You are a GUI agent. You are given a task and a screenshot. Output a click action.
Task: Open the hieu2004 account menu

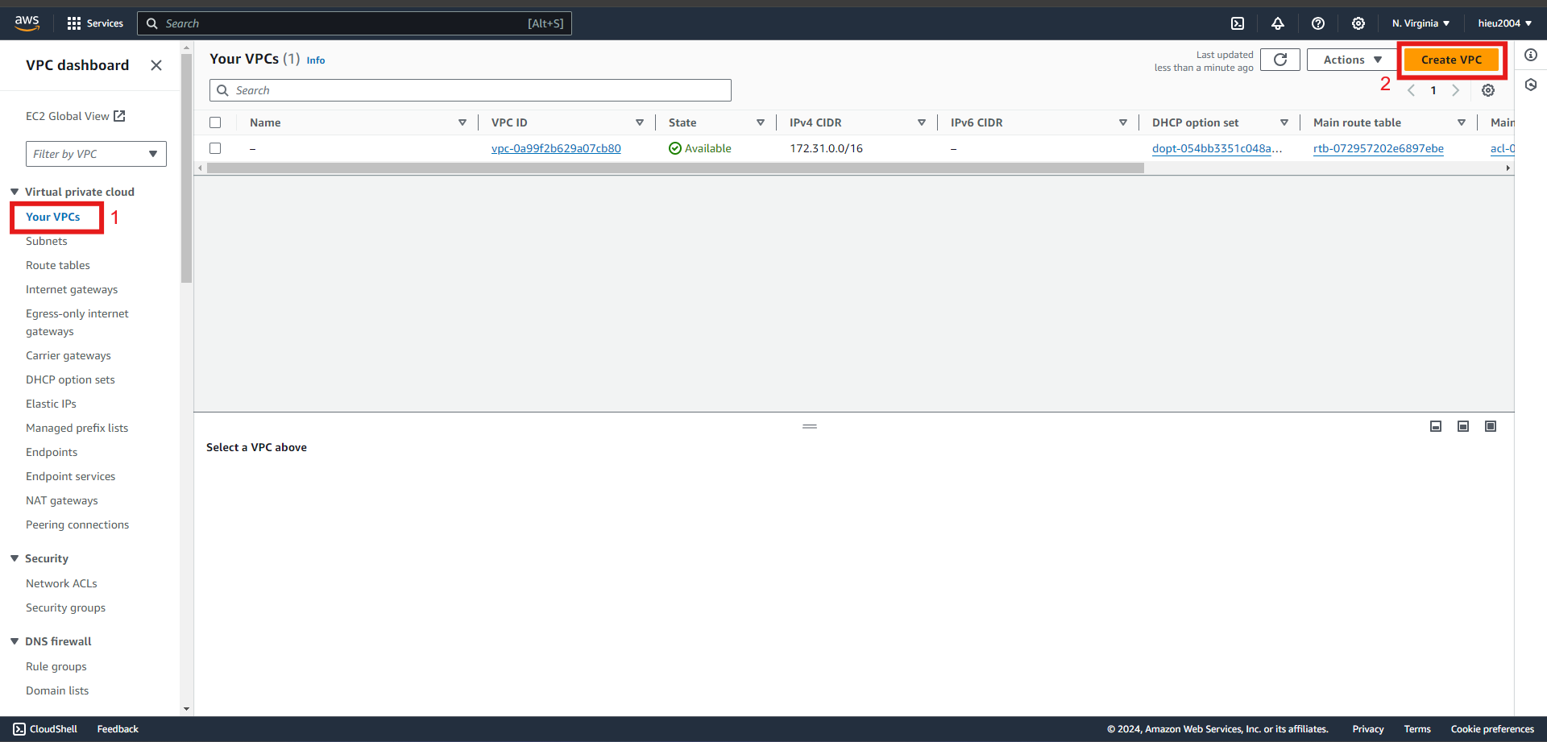click(1504, 23)
